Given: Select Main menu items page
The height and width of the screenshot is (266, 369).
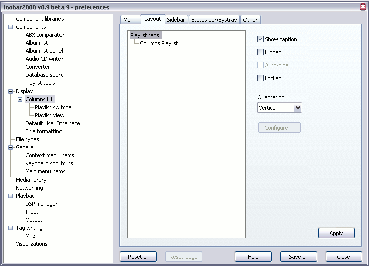Looking at the screenshot, I should pyautogui.click(x=45, y=171).
